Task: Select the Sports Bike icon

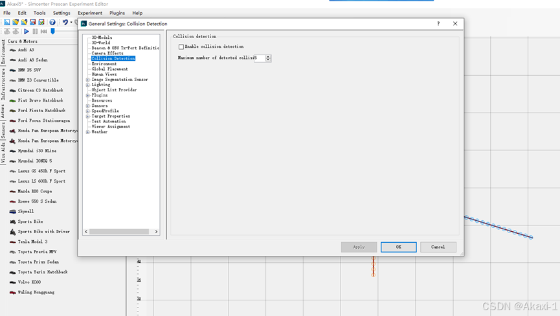Action: 12,221
